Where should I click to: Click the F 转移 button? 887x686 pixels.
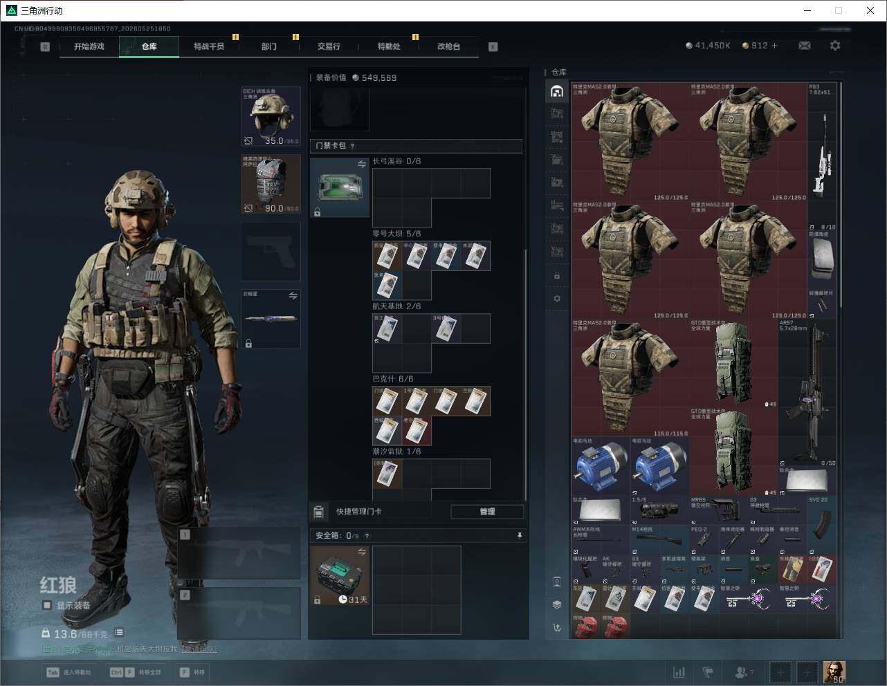coord(192,672)
